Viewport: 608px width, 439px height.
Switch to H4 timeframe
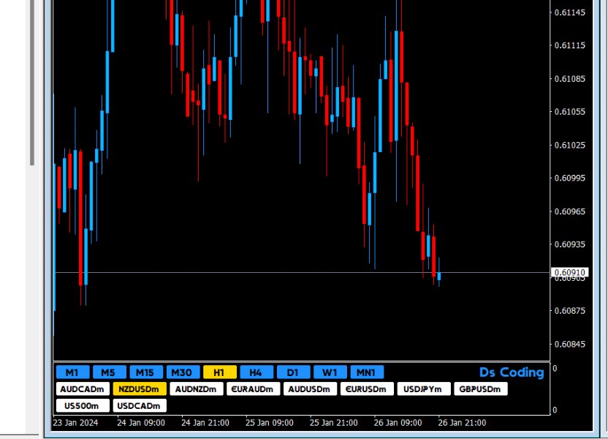[256, 372]
